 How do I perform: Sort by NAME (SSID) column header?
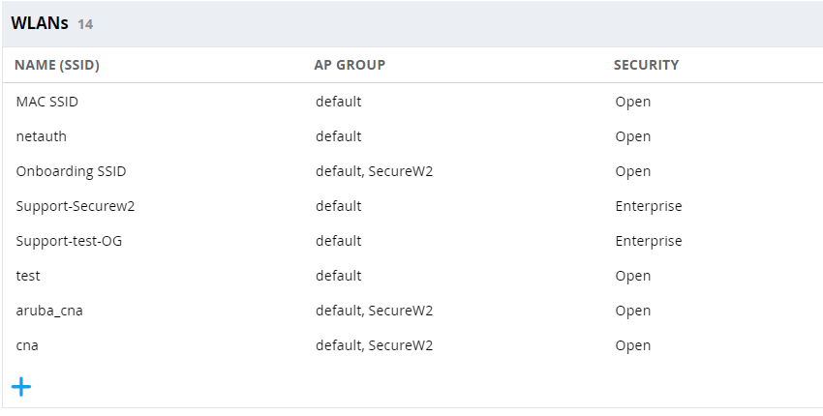point(57,65)
